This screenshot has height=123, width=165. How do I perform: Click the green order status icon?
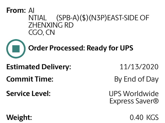[16, 48]
